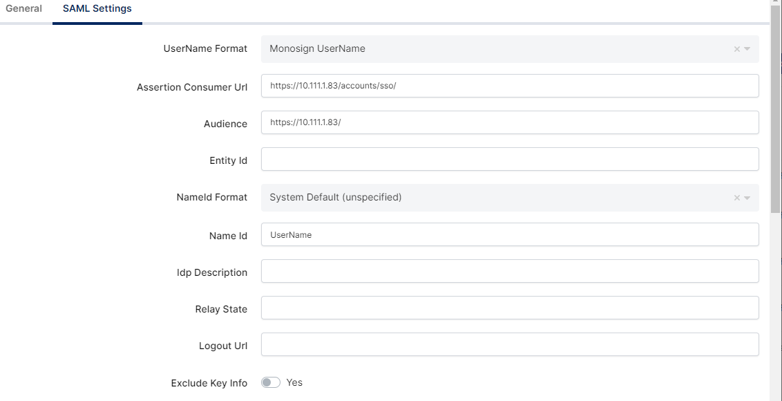Click the Idp Description text box

510,272
